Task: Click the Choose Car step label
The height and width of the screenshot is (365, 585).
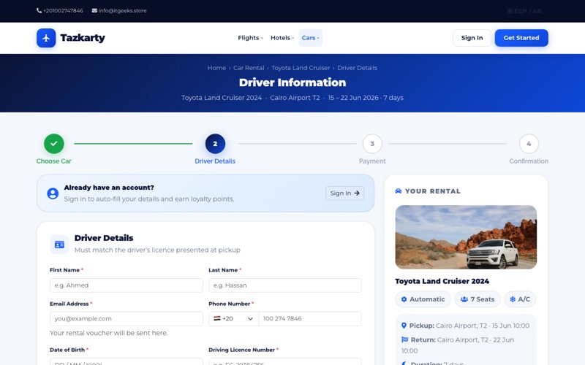Action: coord(53,161)
